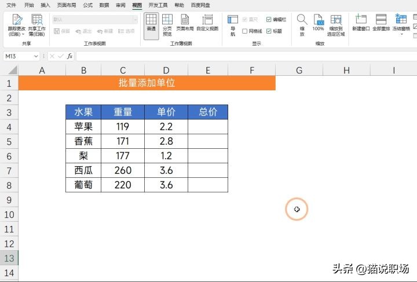
Task: Select the 水果 header cell
Action: [x=83, y=112]
